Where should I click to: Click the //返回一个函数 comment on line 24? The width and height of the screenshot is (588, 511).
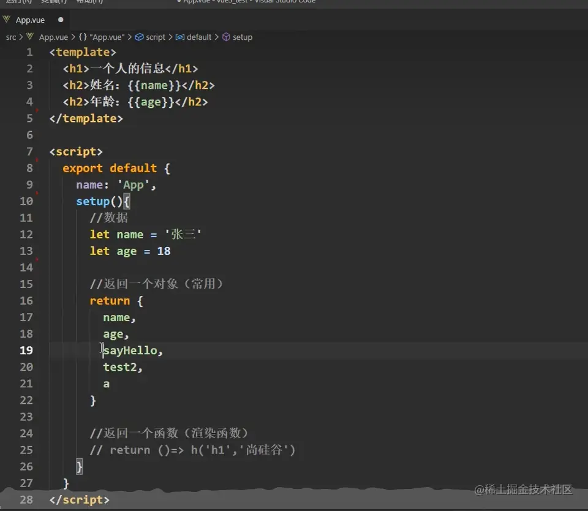point(169,433)
